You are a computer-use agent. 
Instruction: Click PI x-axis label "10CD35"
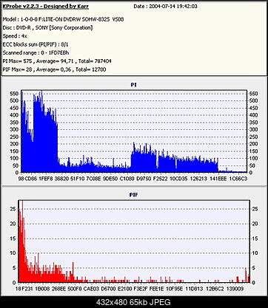[x=178, y=179]
